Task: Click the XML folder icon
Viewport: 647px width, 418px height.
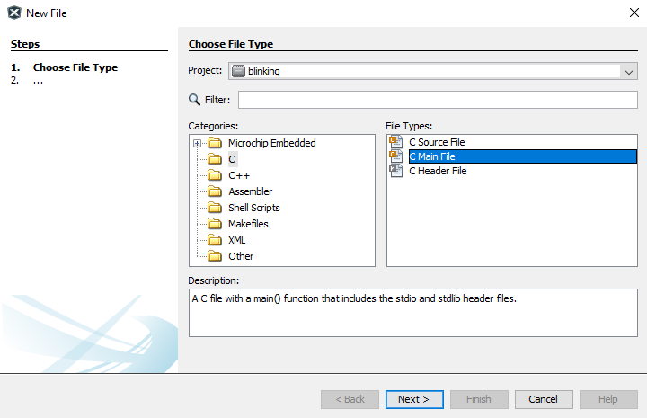Action: (x=215, y=240)
